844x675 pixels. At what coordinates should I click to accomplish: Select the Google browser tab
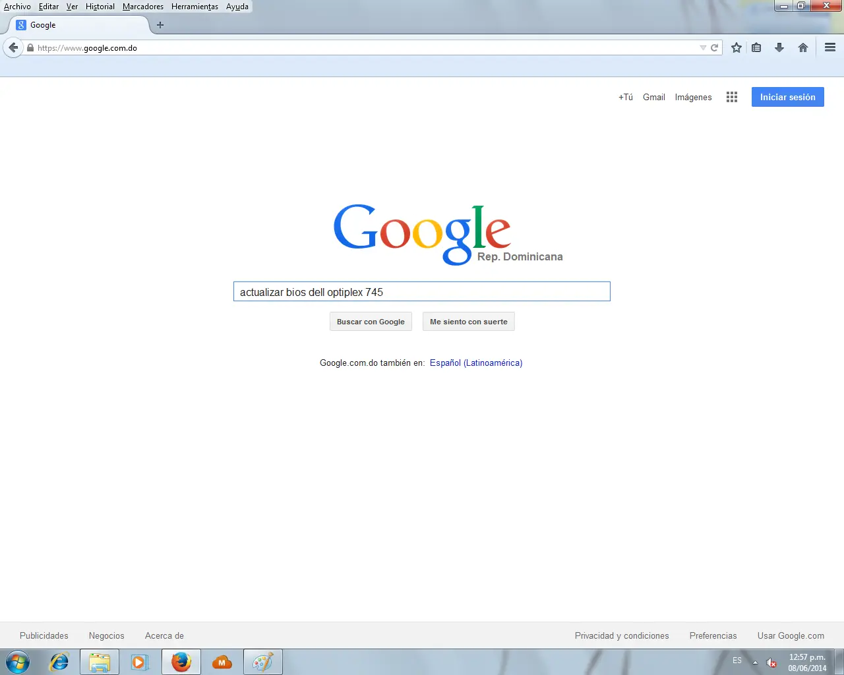click(79, 25)
